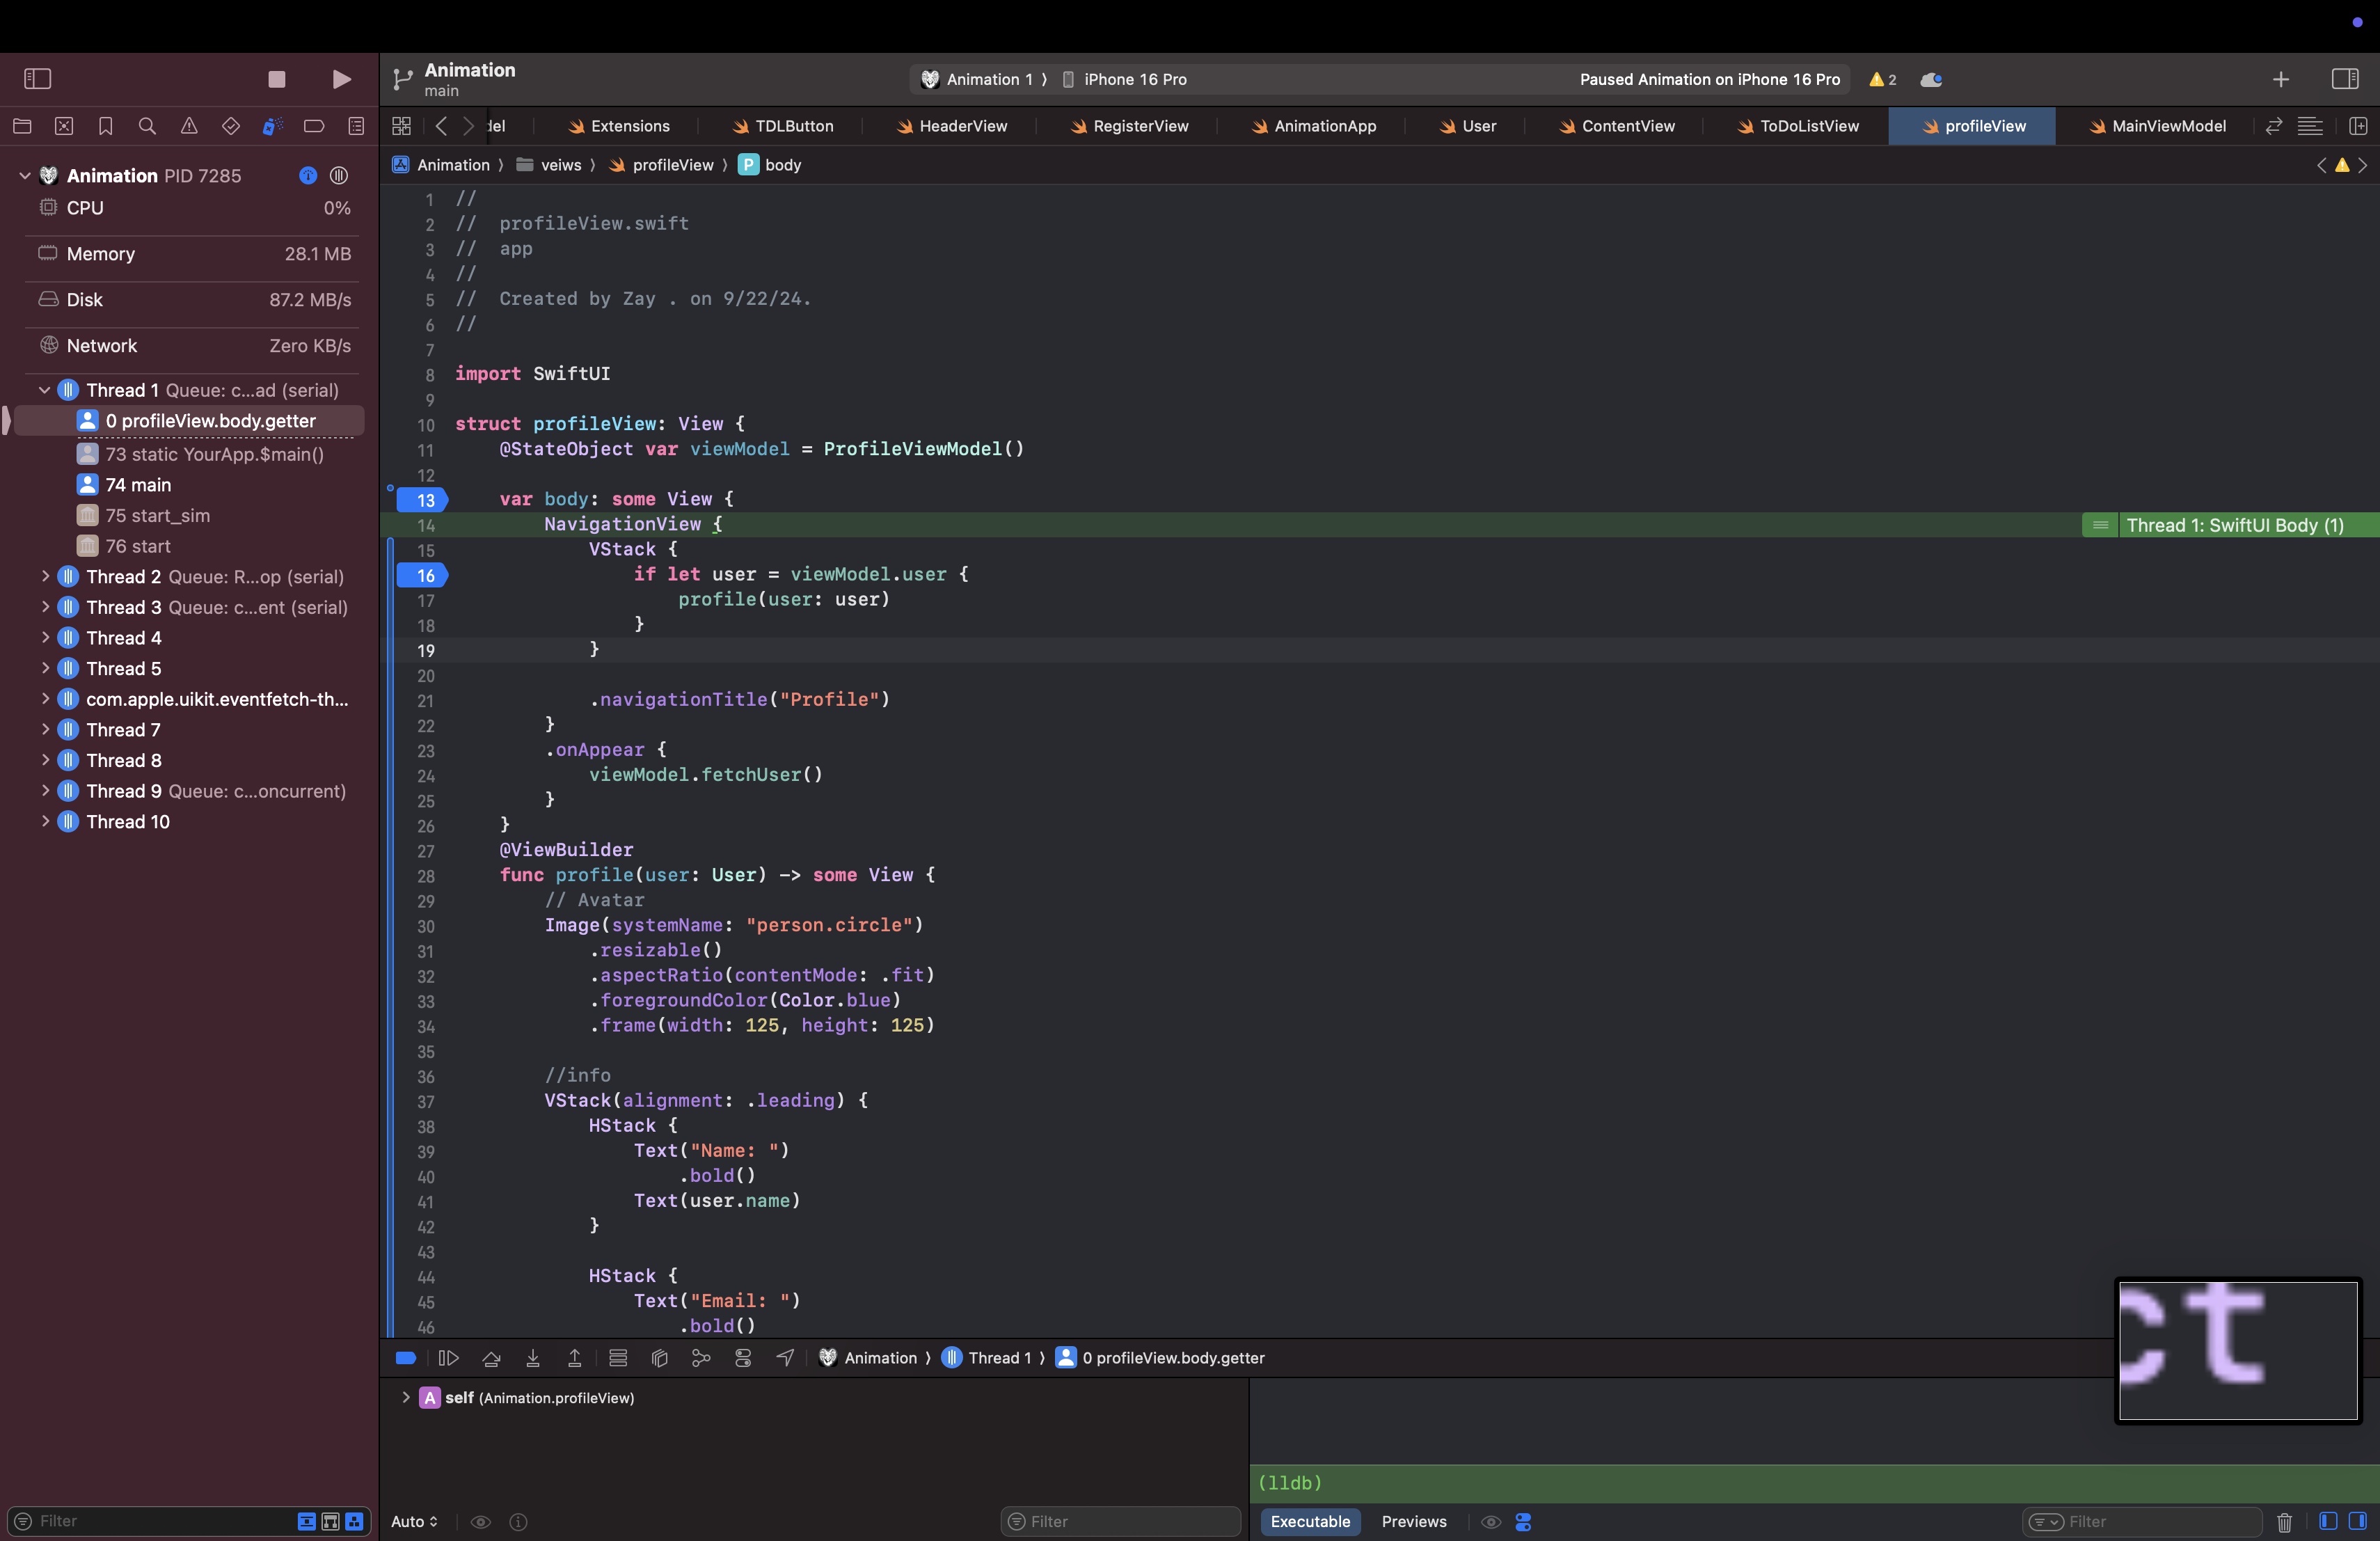
Task: Open the Breakpoint navigator tab icon
Action: click(x=314, y=126)
